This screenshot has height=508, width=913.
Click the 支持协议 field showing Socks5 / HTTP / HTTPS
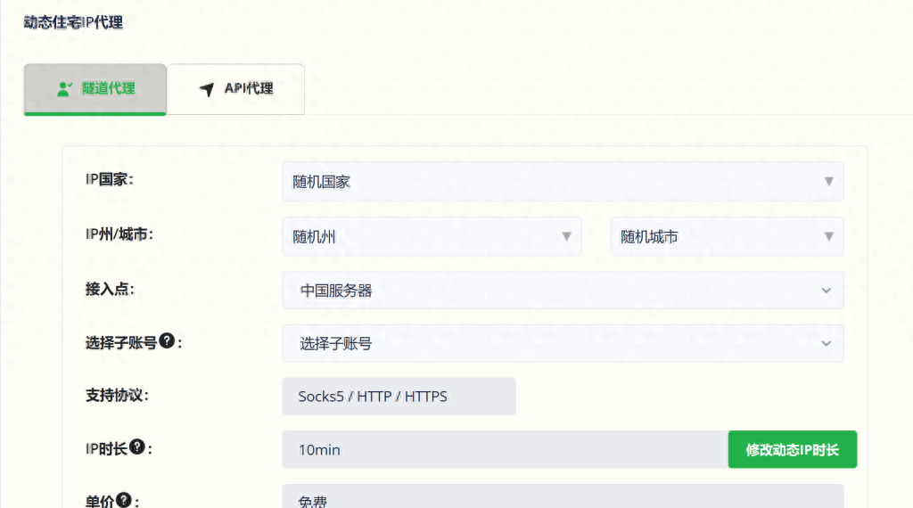pos(399,397)
